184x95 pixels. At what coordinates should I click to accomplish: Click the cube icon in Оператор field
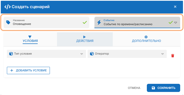[92, 54]
